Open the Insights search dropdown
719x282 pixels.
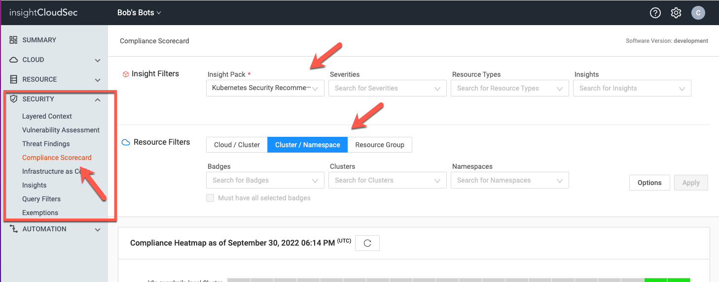click(632, 88)
